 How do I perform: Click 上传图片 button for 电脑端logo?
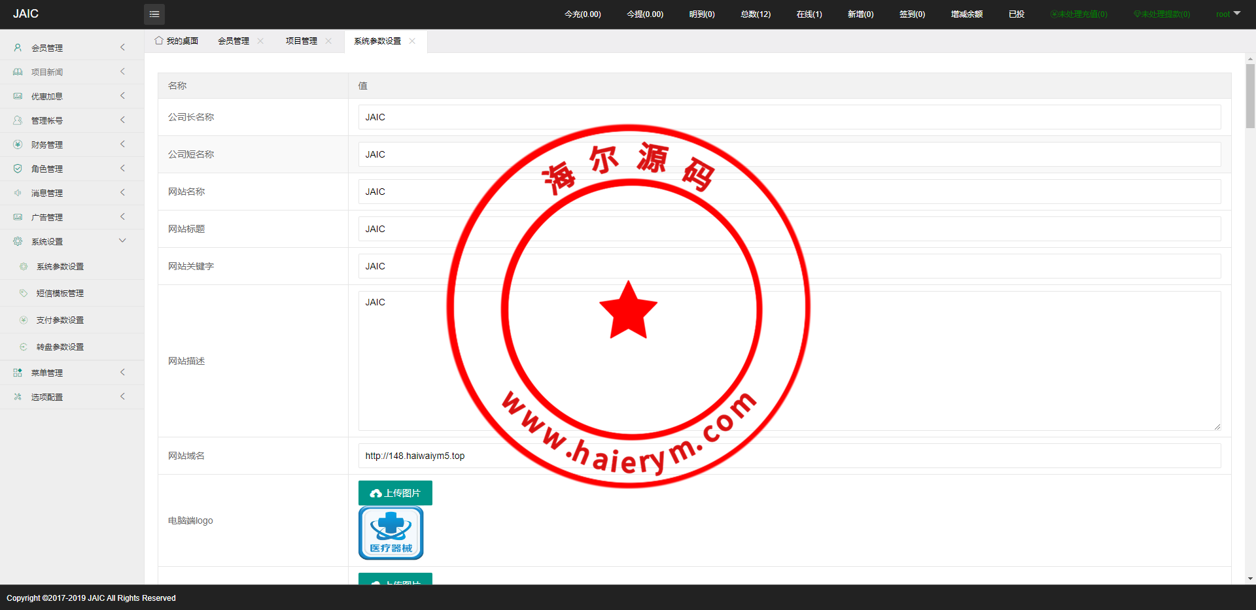pyautogui.click(x=395, y=493)
